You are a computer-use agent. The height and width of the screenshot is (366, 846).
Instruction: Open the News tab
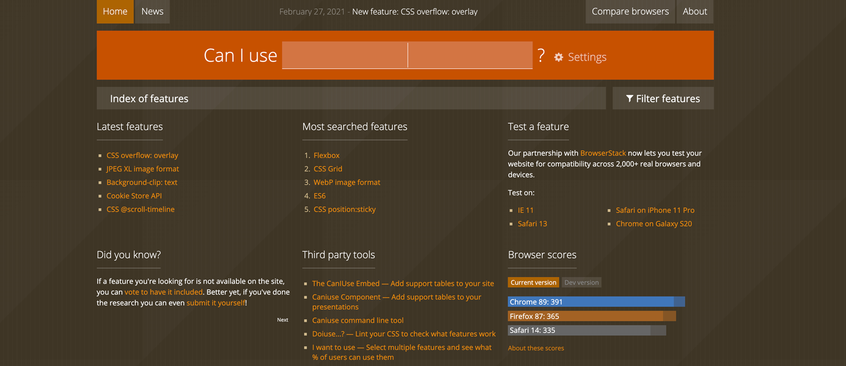point(152,11)
